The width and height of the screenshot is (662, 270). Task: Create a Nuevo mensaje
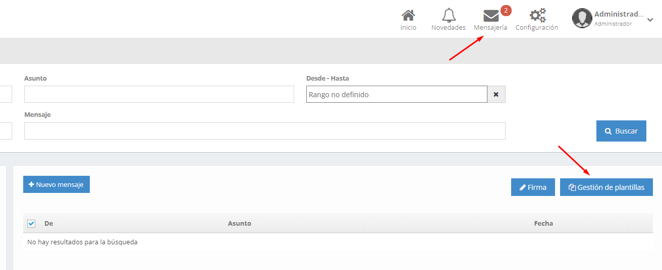tap(57, 184)
